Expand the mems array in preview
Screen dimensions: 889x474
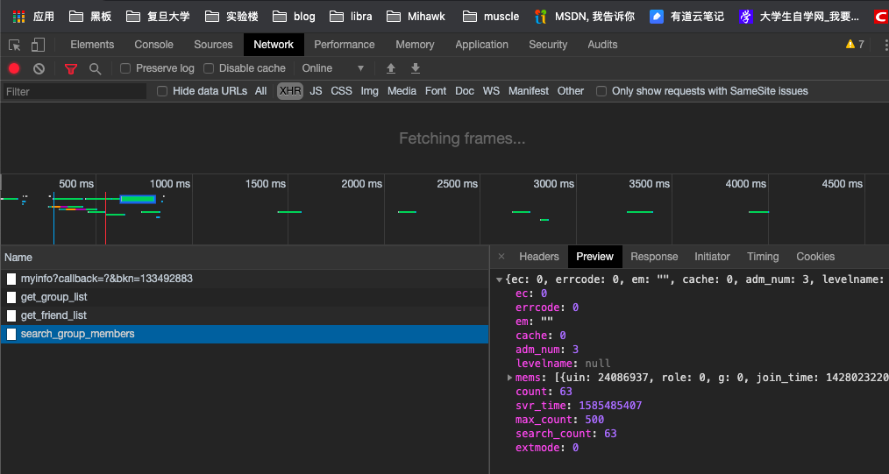510,378
